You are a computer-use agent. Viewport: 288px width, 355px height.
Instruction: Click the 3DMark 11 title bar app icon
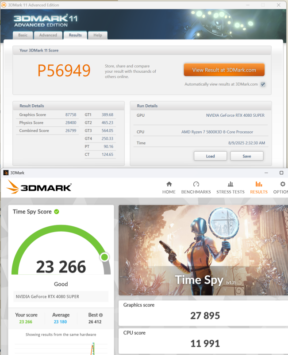point(4,5)
